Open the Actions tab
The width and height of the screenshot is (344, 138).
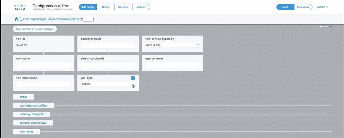coord(141,7)
